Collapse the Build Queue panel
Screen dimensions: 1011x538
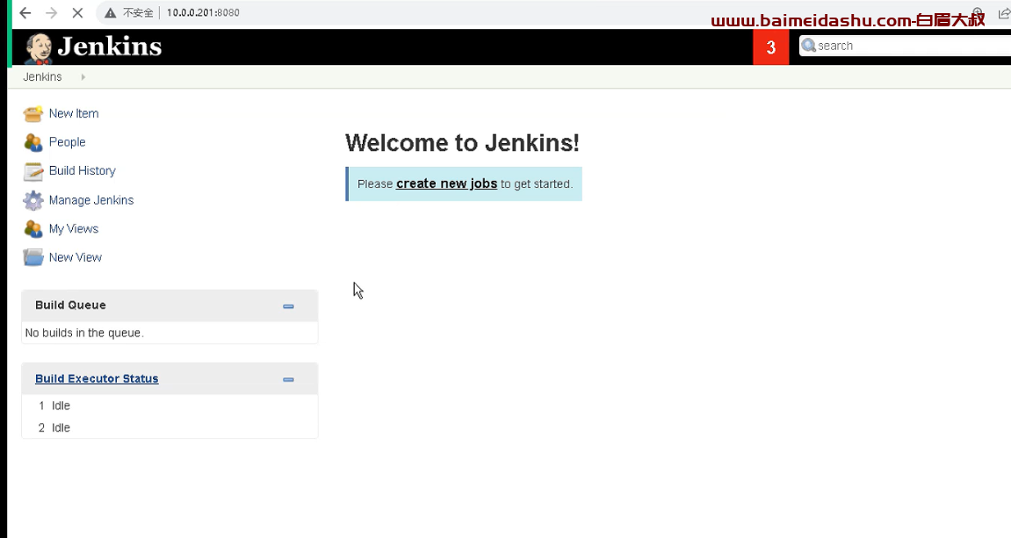(288, 306)
